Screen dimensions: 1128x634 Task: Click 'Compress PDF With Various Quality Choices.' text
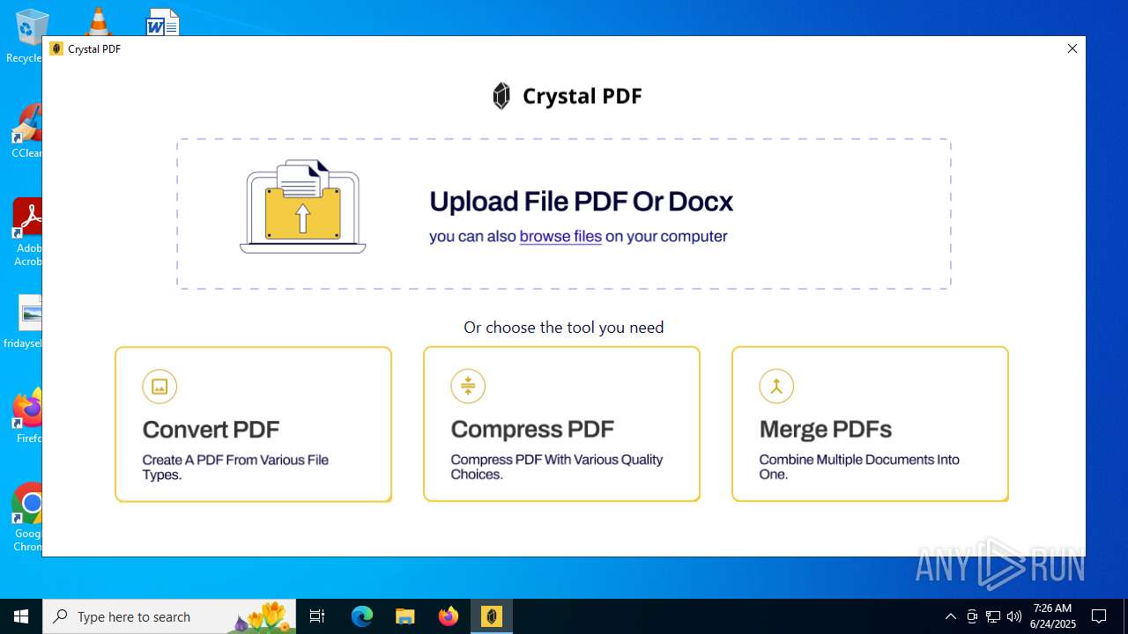[x=556, y=467]
